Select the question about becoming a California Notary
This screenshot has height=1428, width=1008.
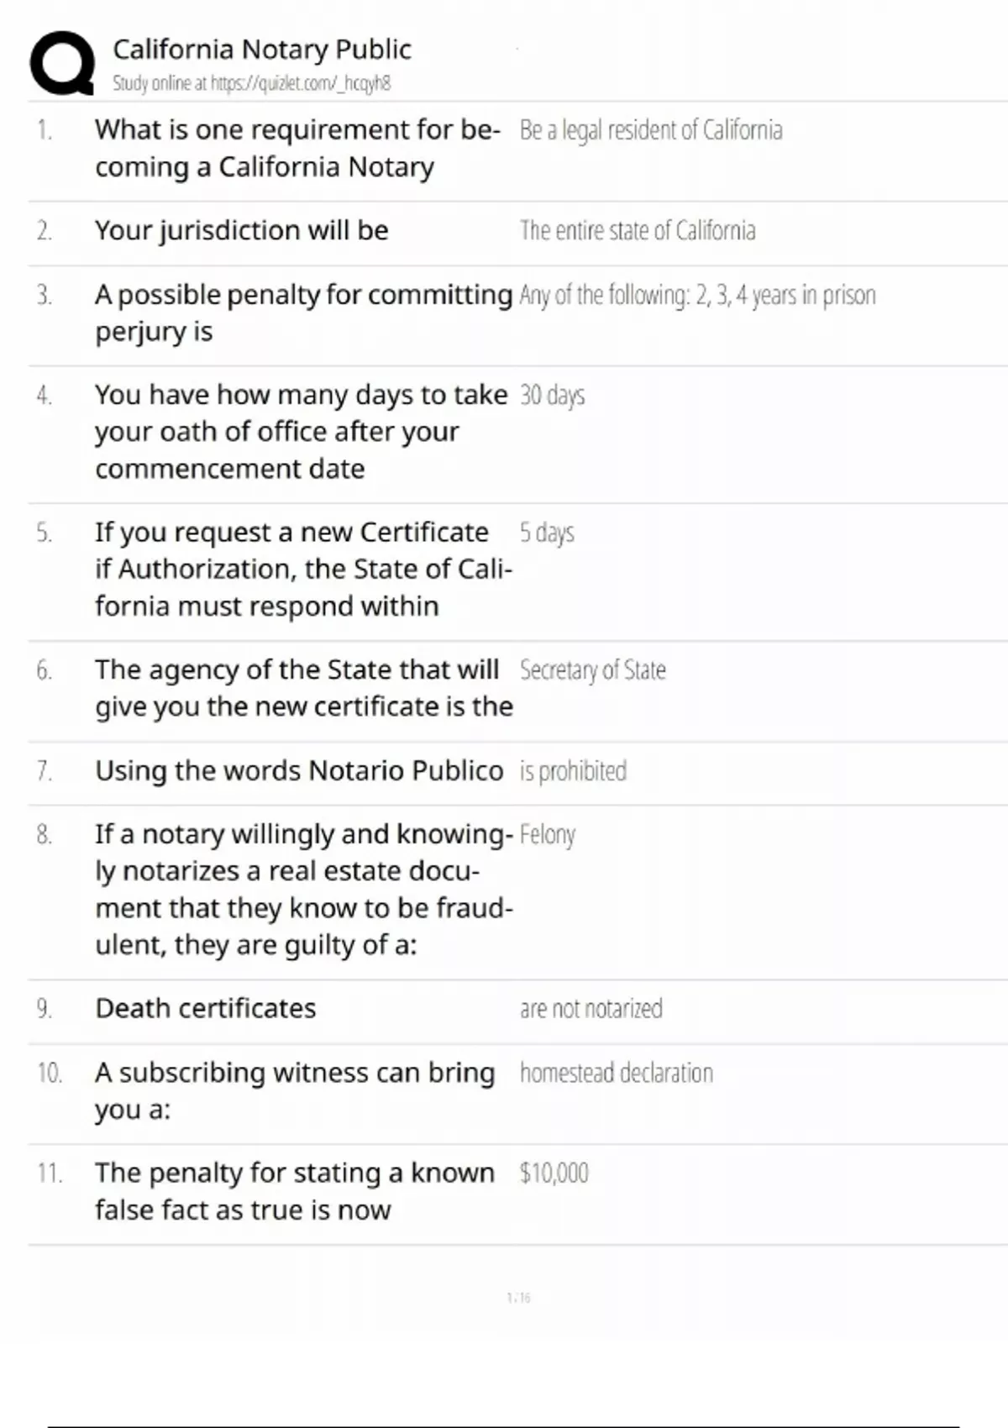click(x=297, y=148)
